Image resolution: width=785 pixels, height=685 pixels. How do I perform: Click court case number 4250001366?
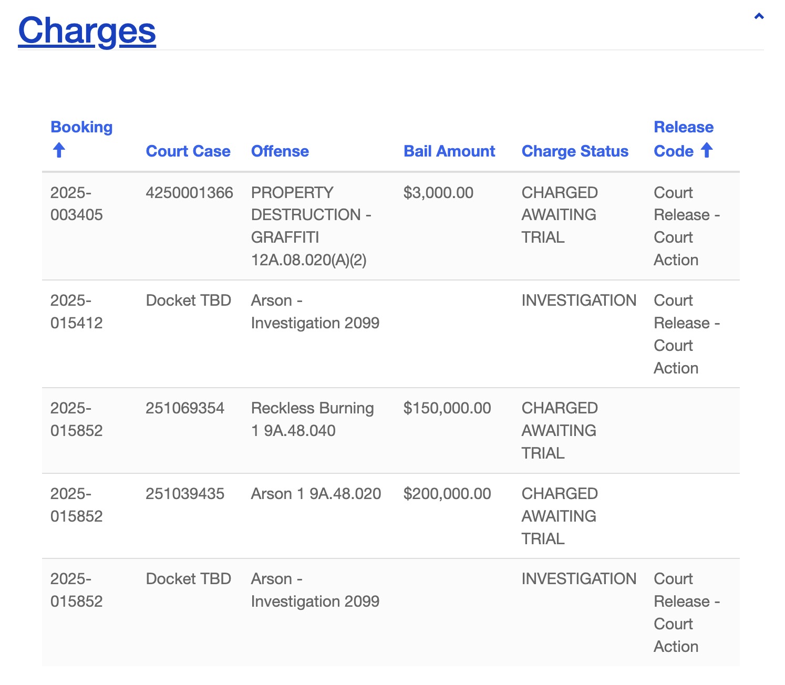[x=189, y=193]
